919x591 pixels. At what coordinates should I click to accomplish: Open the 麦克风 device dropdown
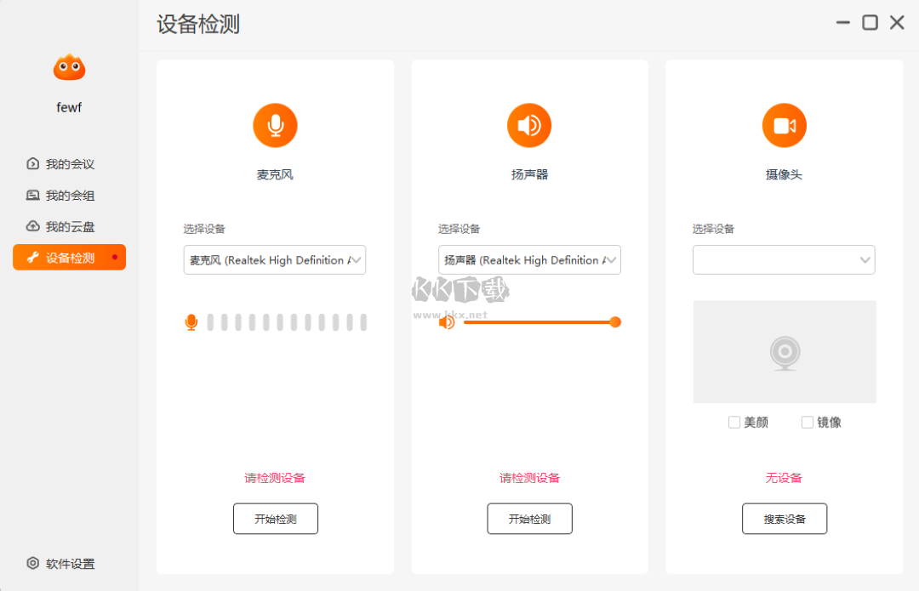point(275,259)
